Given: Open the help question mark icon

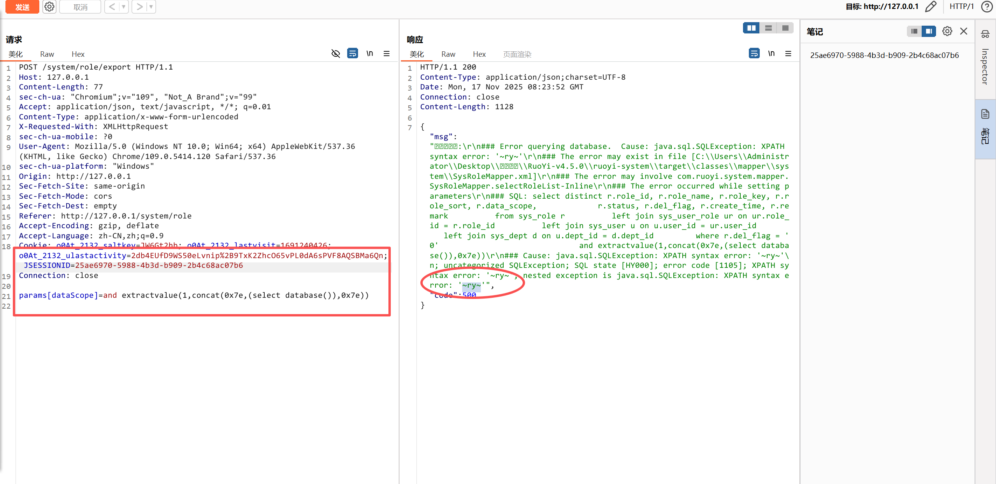Looking at the screenshot, I should coord(987,7).
